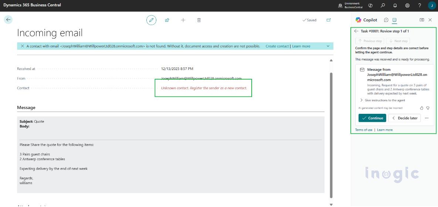This screenshot has width=438, height=207.
Task: Open search with the magnifying glass icon
Action: [383, 6]
